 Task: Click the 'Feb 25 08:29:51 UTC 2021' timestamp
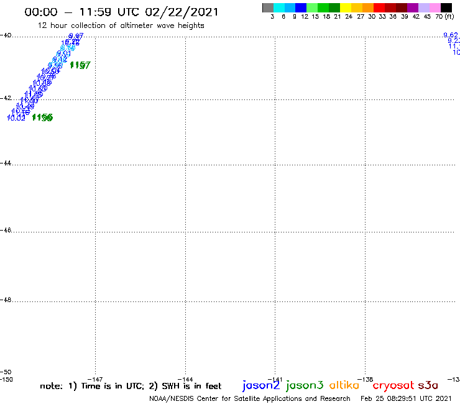[x=406, y=398]
